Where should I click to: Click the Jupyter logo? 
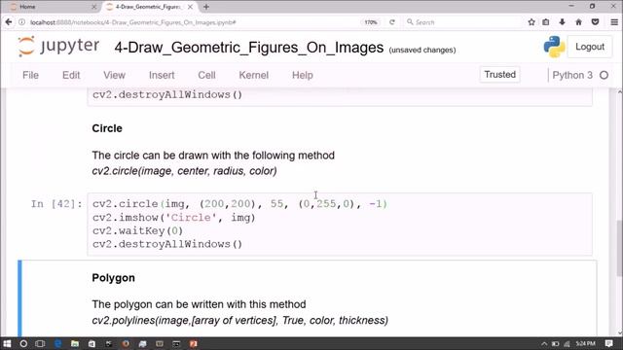58,46
